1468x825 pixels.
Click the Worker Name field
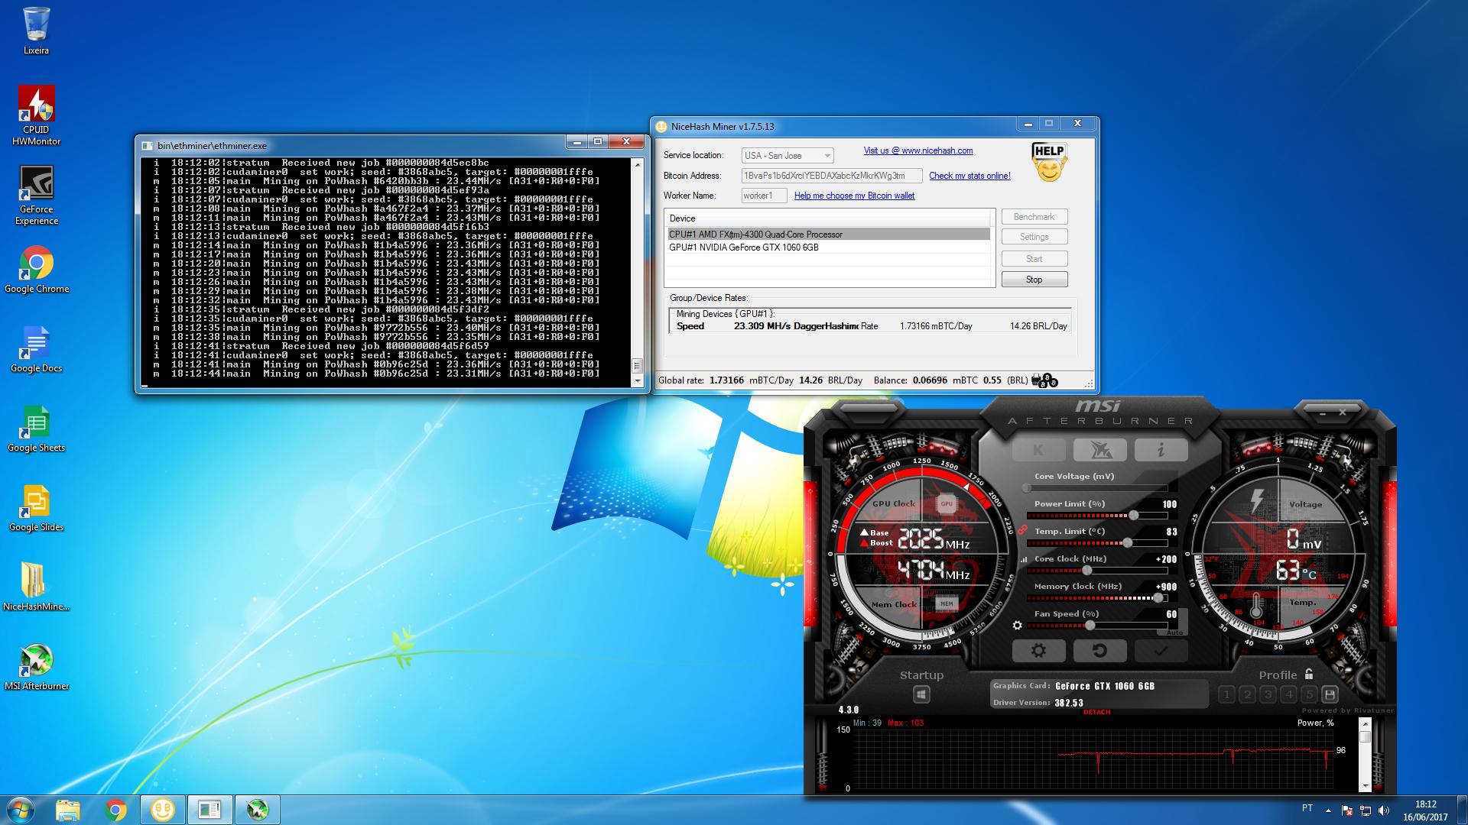click(764, 196)
